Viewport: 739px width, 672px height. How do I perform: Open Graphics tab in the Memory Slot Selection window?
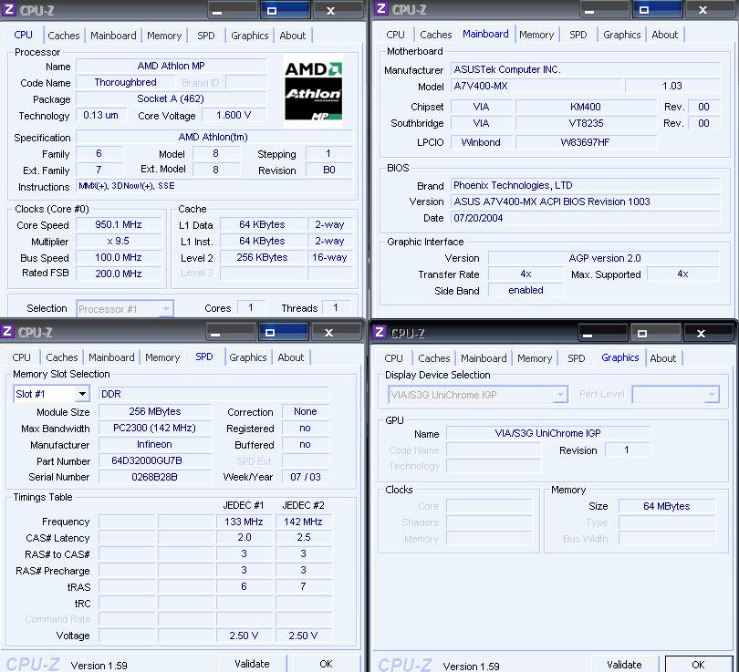tap(248, 357)
